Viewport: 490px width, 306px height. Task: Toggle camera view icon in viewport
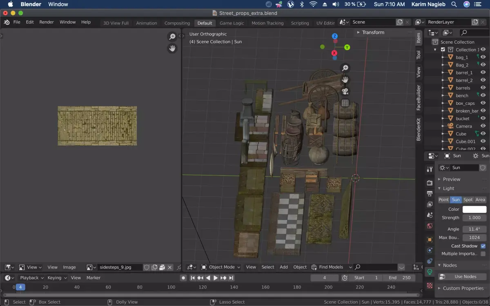pos(345,91)
